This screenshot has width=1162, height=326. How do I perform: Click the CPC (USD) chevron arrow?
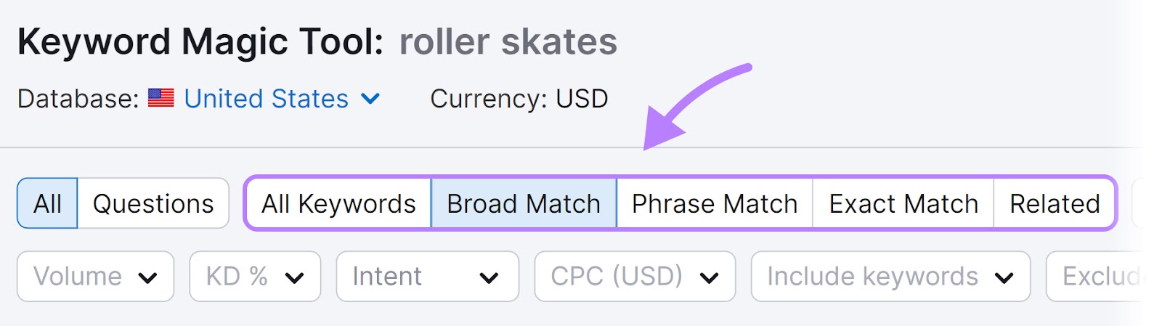tap(709, 277)
